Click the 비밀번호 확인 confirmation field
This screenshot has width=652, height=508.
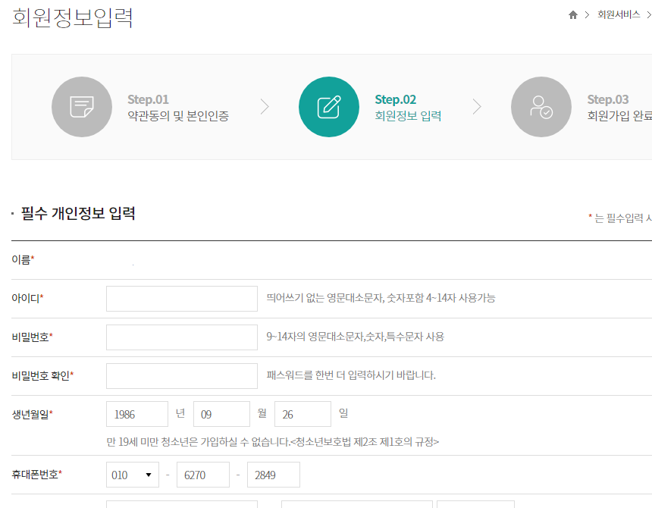pyautogui.click(x=181, y=375)
